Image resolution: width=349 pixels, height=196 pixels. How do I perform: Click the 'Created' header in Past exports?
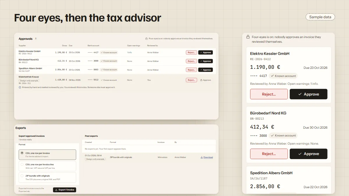tap(88, 142)
